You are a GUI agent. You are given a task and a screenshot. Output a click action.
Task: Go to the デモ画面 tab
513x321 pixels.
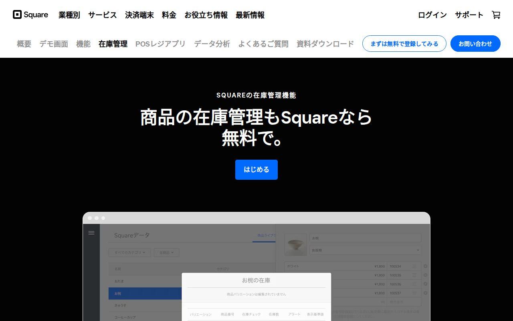coord(54,44)
